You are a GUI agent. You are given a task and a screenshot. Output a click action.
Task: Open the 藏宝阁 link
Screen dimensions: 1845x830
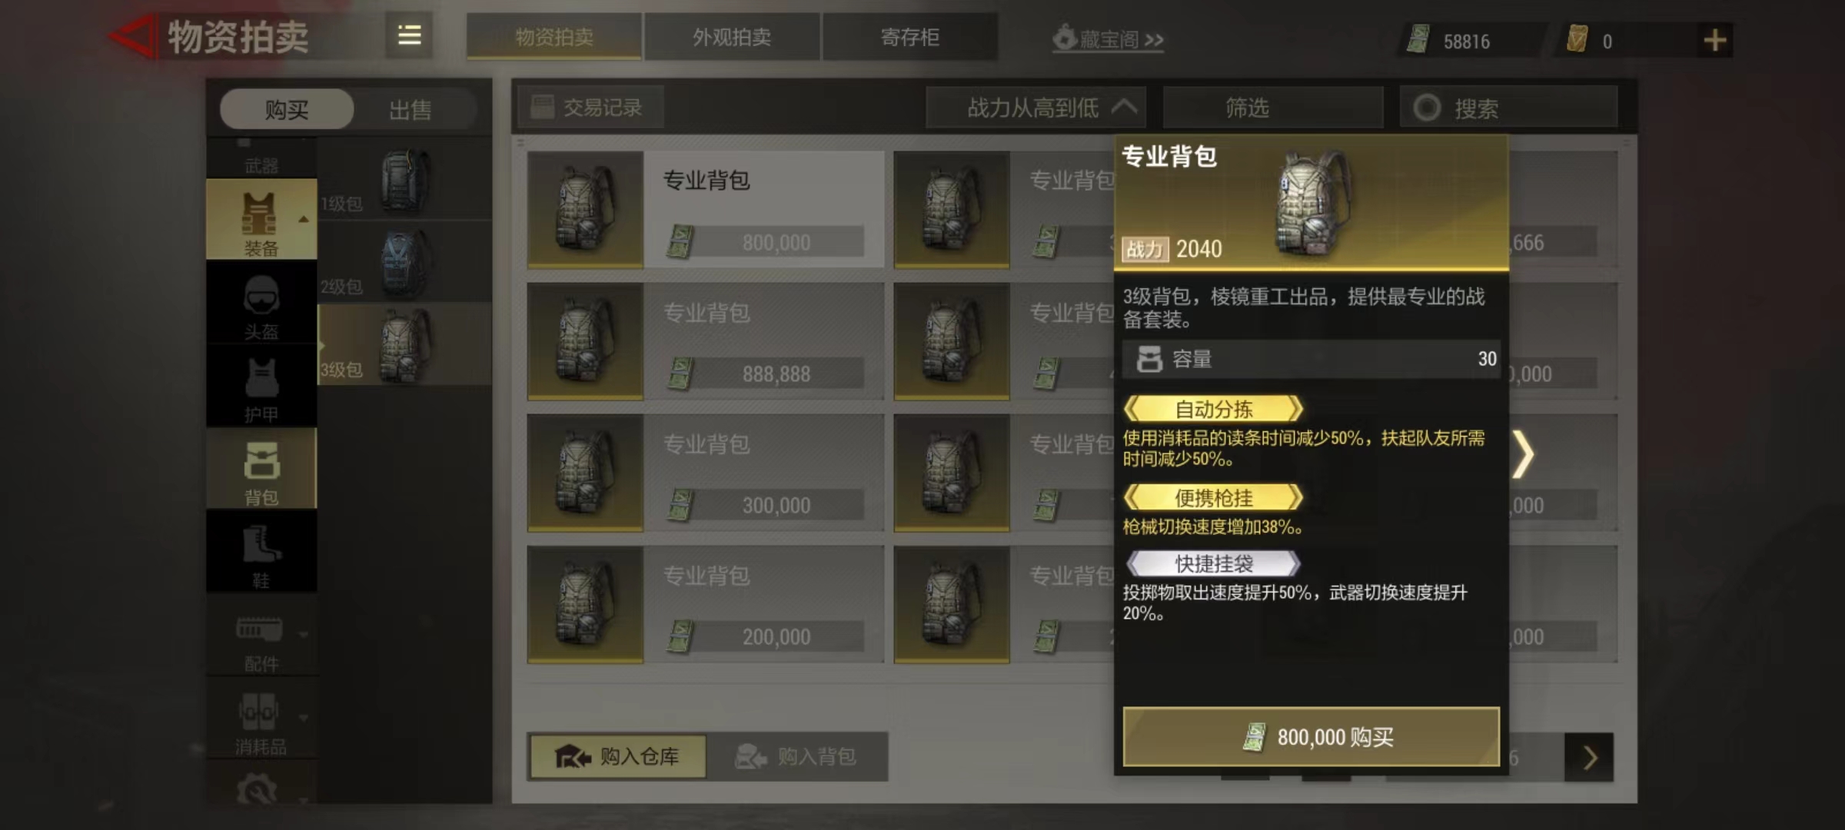coord(1108,38)
